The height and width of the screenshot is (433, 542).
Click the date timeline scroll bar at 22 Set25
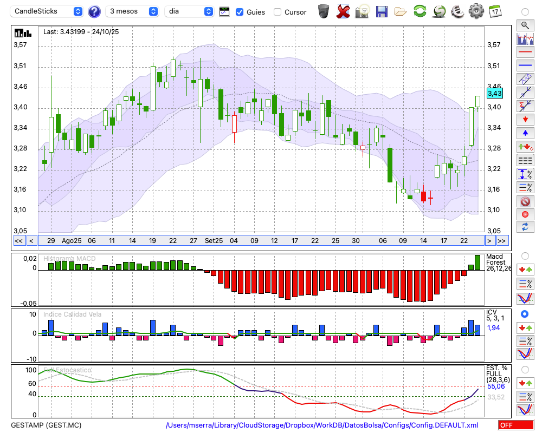click(x=315, y=241)
